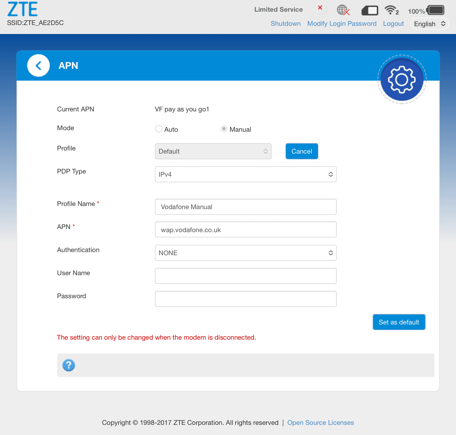
Task: Select the Manual mode radio button
Action: pos(224,129)
